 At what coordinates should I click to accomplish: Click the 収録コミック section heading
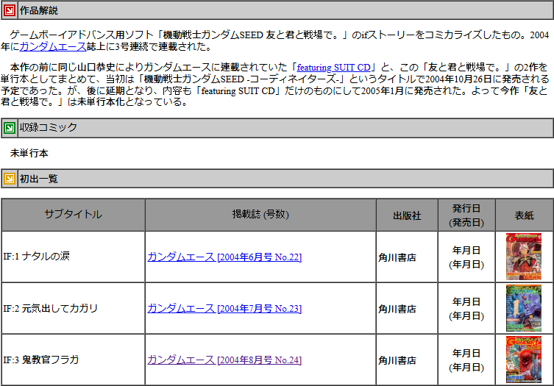click(49, 127)
